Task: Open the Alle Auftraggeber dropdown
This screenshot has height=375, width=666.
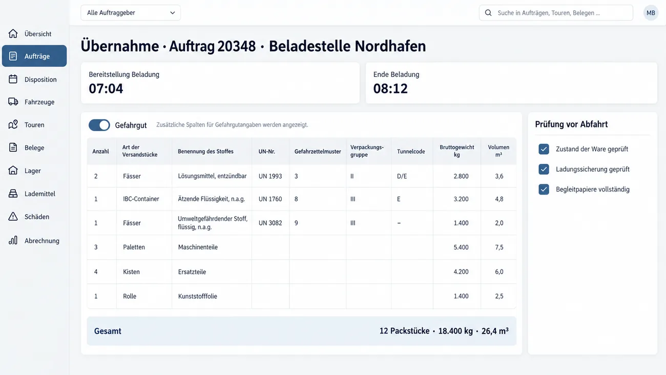Action: pyautogui.click(x=131, y=13)
